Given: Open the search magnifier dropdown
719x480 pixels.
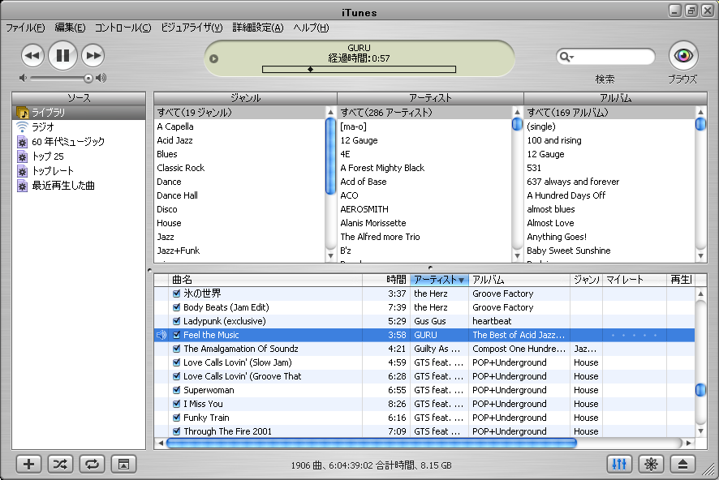Looking at the screenshot, I should point(566,57).
